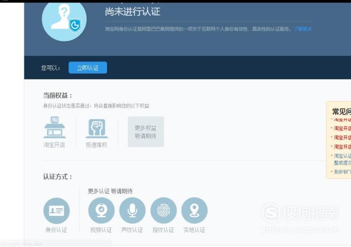The image size is (351, 247).
Task: Click the 常见问 FAQ panel heading
Action: (341, 111)
